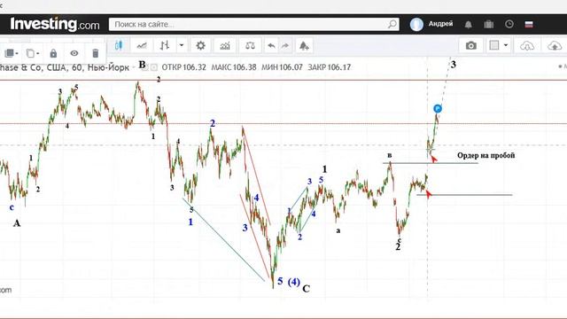Click the blue P marker on chart

click(x=438, y=108)
